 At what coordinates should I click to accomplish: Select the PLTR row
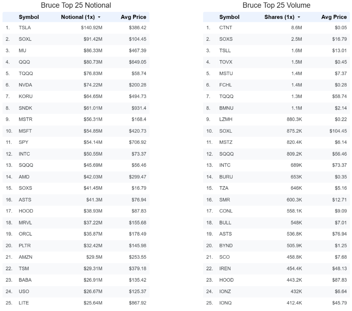76,246
